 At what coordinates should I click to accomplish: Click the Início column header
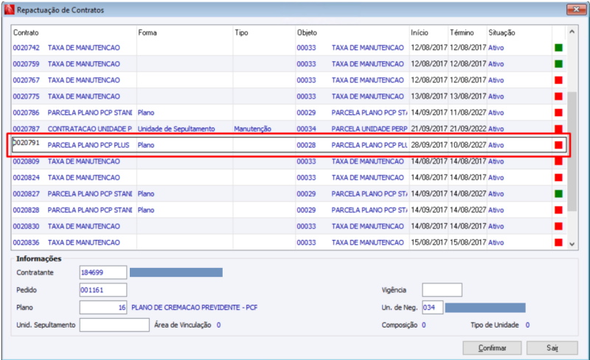click(x=420, y=32)
